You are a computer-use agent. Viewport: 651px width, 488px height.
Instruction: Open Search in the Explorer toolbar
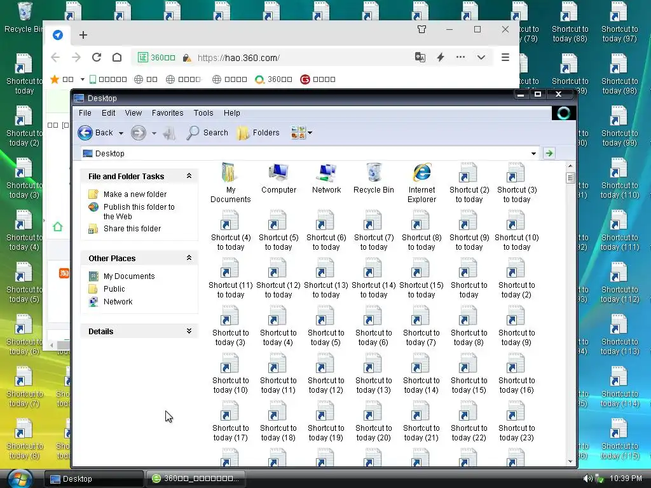208,133
